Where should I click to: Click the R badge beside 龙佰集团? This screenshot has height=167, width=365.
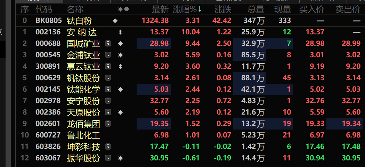[x=108, y=124]
